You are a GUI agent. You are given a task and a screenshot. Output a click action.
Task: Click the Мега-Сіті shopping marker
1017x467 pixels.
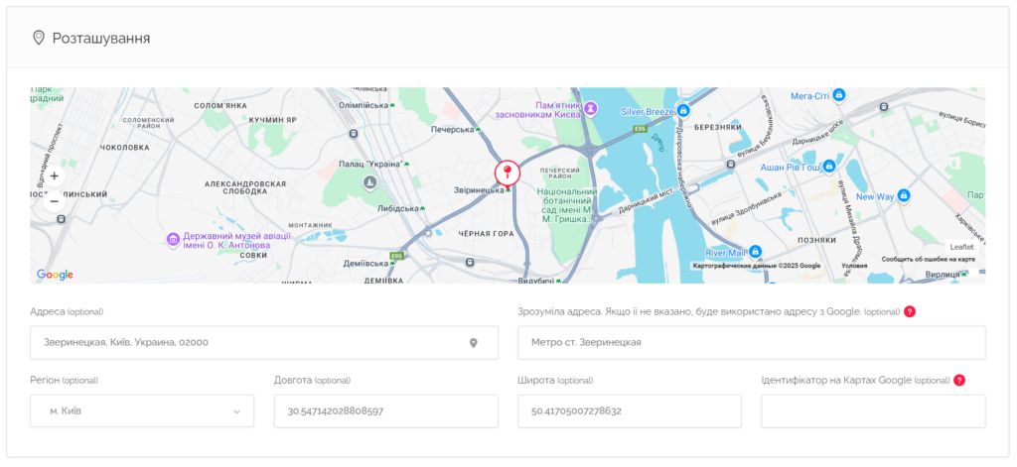click(838, 95)
